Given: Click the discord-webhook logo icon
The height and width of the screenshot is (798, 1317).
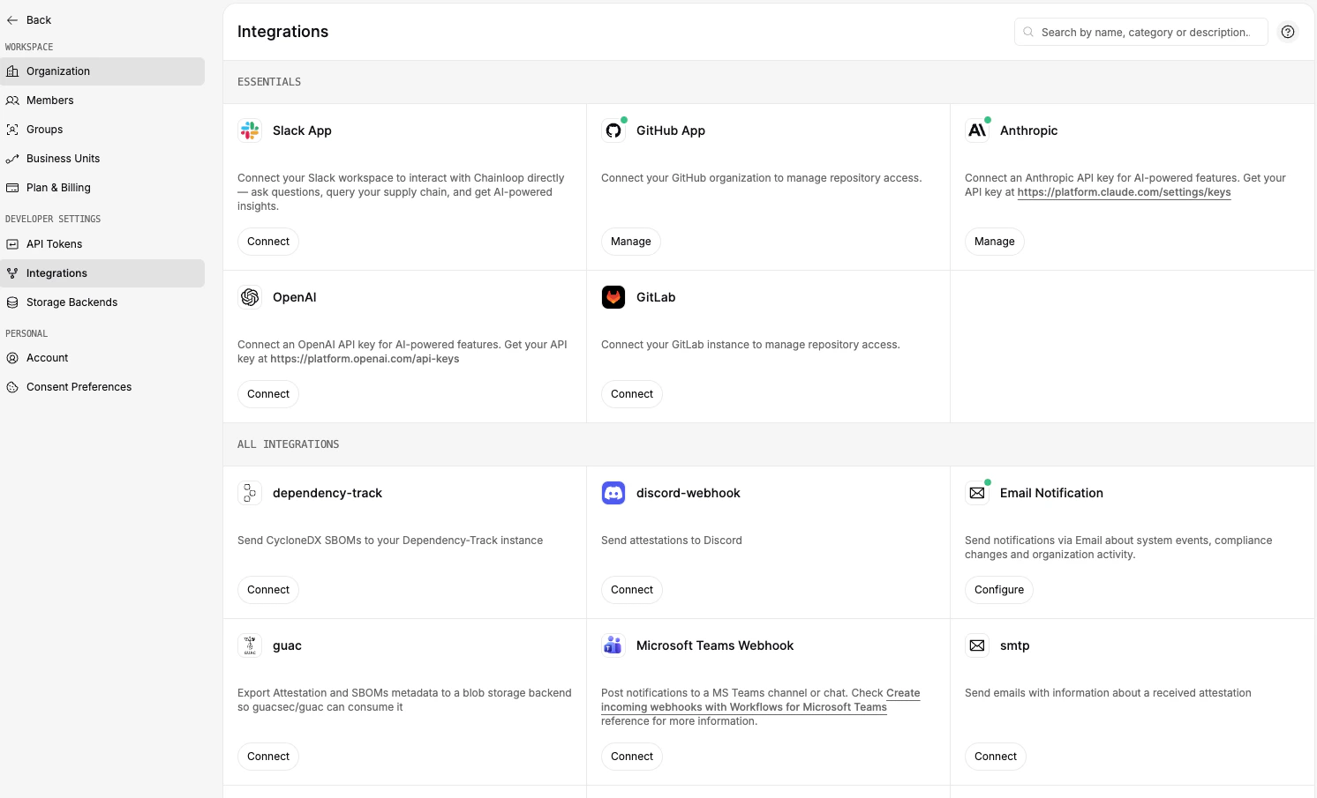Looking at the screenshot, I should click(x=613, y=493).
